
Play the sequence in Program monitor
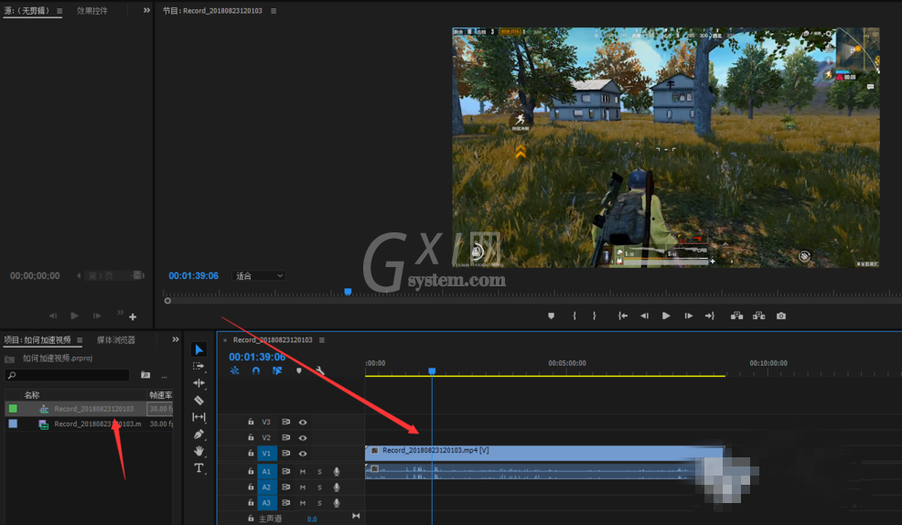coord(666,316)
